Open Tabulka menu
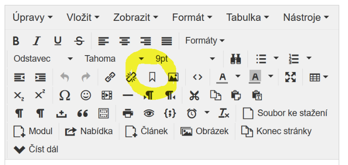348x165 pixels. (248, 17)
